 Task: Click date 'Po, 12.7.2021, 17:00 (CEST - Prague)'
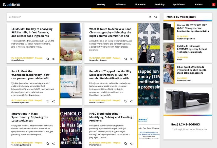(x=27, y=58)
